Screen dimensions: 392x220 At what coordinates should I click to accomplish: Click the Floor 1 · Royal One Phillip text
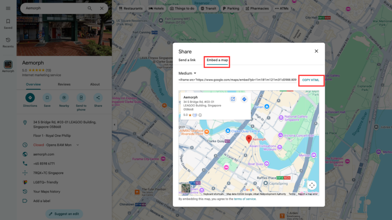(x=52, y=136)
